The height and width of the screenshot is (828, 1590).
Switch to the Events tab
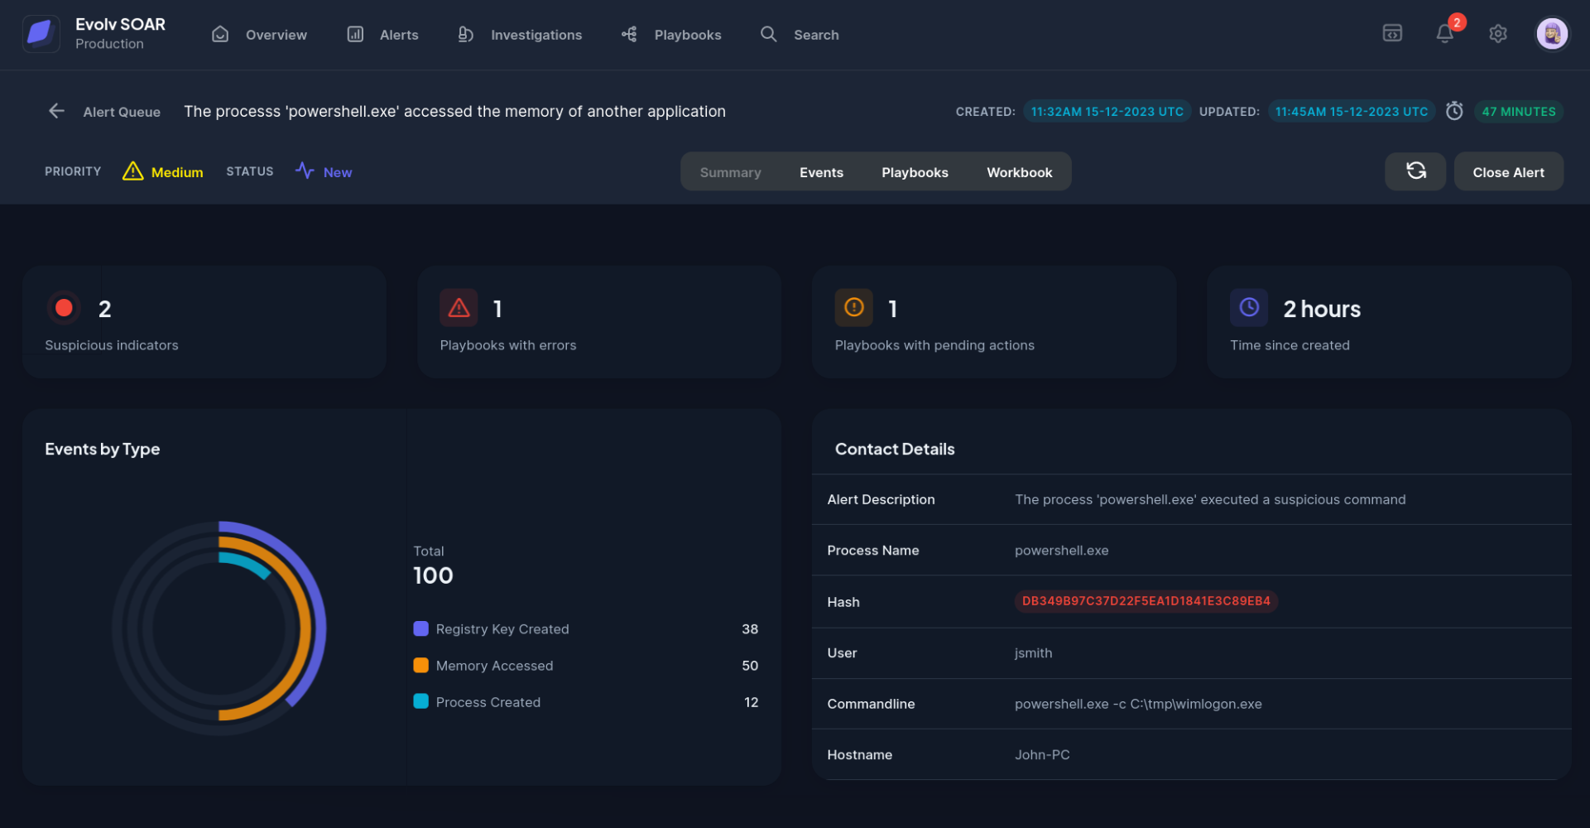[x=821, y=172]
